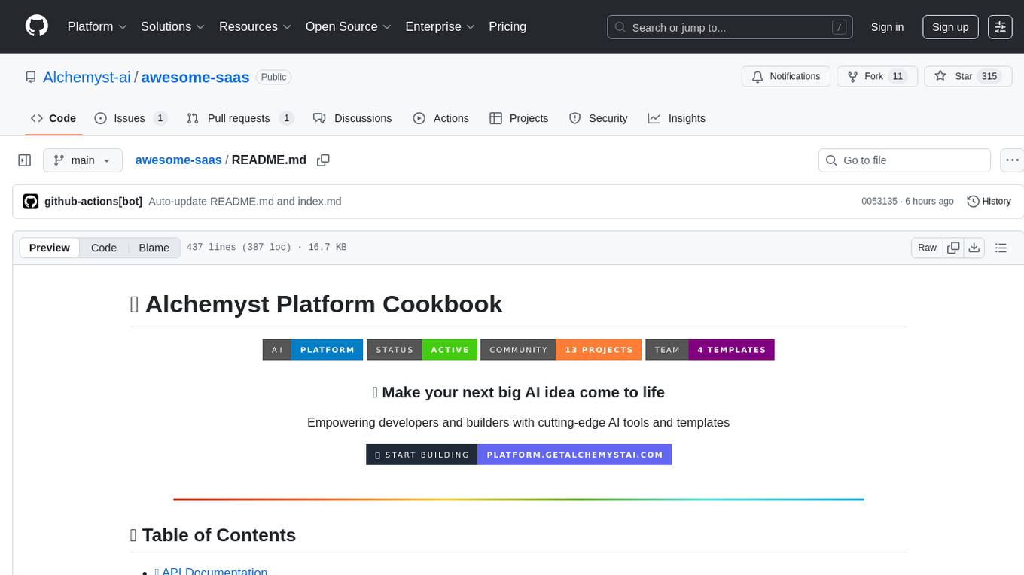The height and width of the screenshot is (575, 1024).
Task: Select the Code view
Action: pyautogui.click(x=104, y=248)
